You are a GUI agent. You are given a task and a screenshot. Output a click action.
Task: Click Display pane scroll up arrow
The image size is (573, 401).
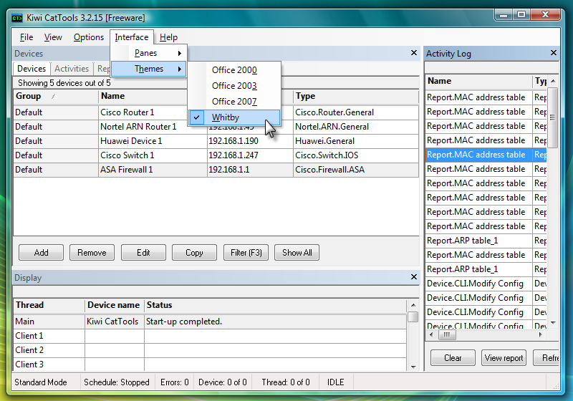coord(413,305)
